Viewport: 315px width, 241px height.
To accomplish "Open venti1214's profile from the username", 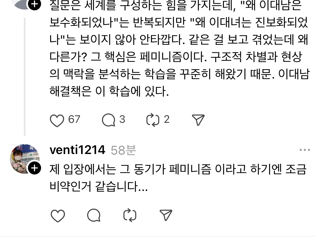I will point(77,150).
